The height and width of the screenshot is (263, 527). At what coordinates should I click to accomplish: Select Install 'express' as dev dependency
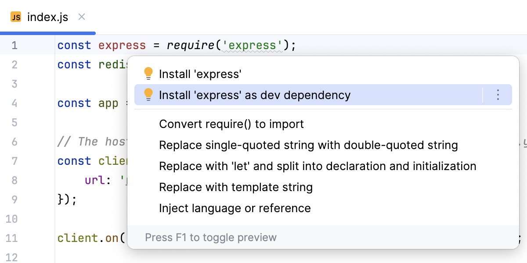[x=323, y=95]
